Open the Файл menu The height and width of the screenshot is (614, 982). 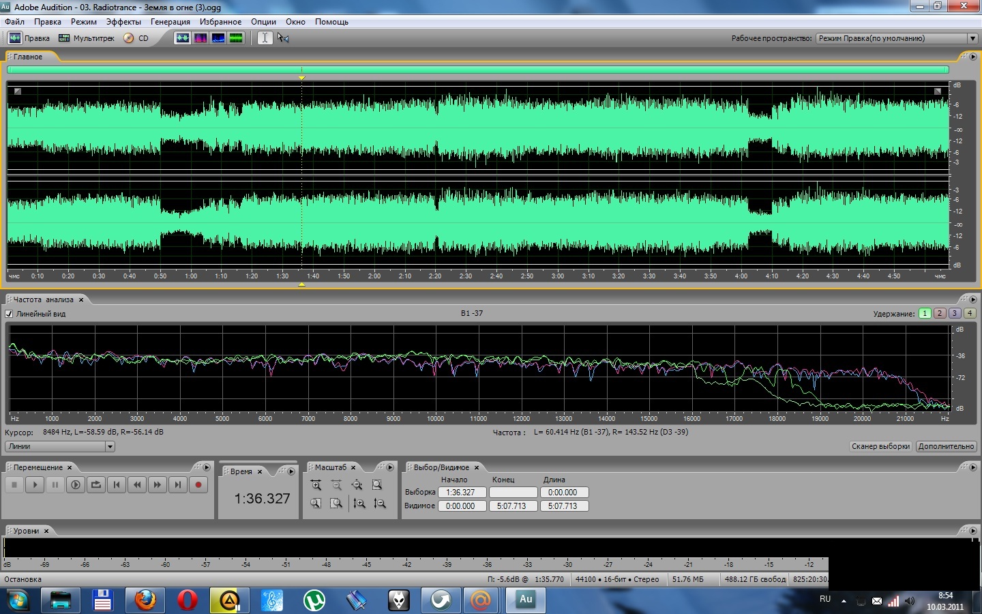coord(14,22)
